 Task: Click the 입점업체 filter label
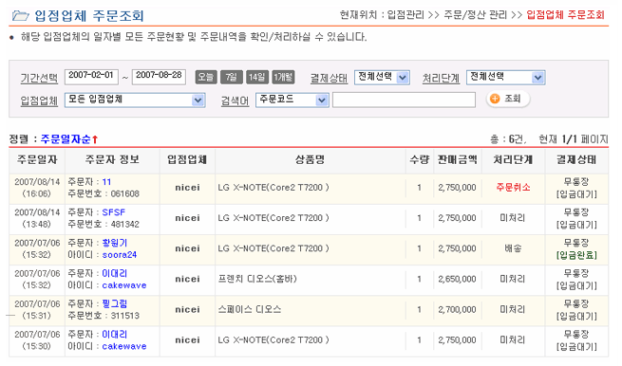[39, 101]
